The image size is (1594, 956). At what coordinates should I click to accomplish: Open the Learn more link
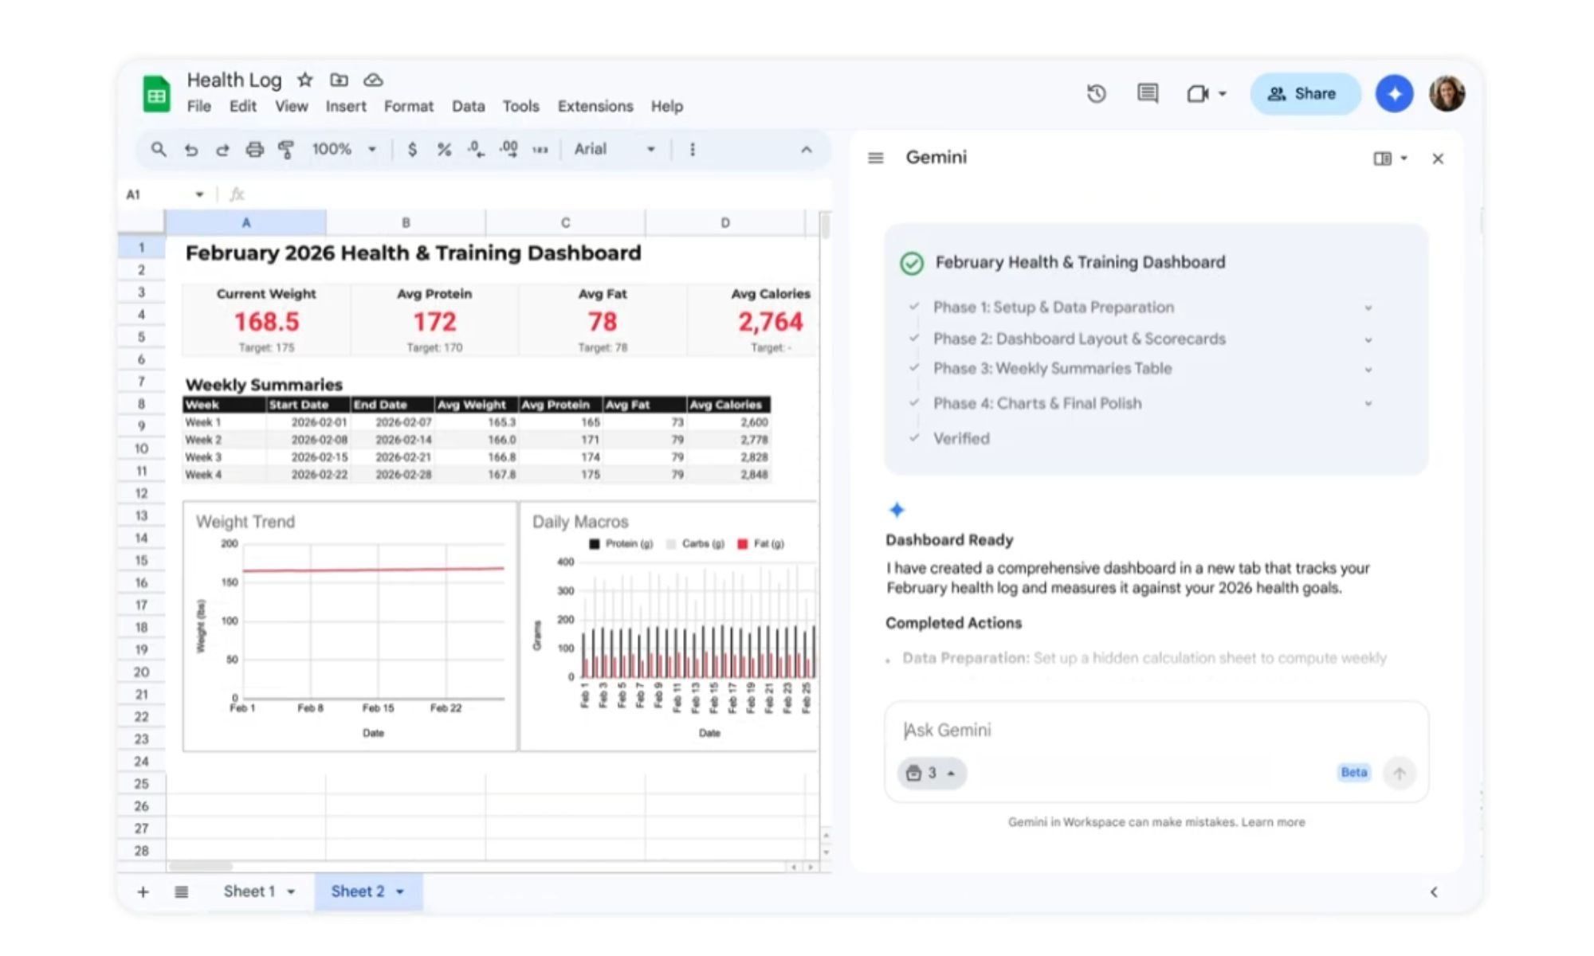coord(1274,821)
